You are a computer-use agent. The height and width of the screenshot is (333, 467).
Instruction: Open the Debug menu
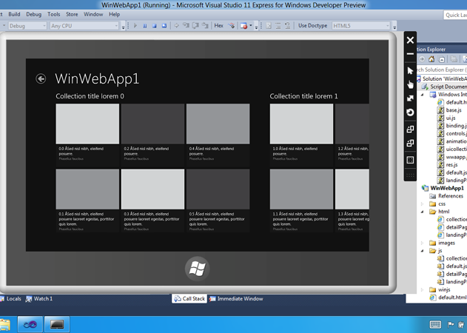tap(33, 14)
